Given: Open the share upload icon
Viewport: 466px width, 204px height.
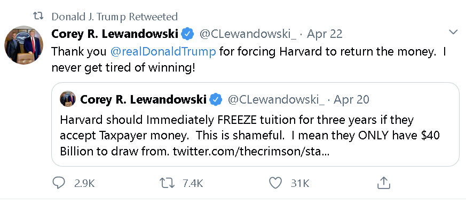Looking at the screenshot, I should coord(383,183).
